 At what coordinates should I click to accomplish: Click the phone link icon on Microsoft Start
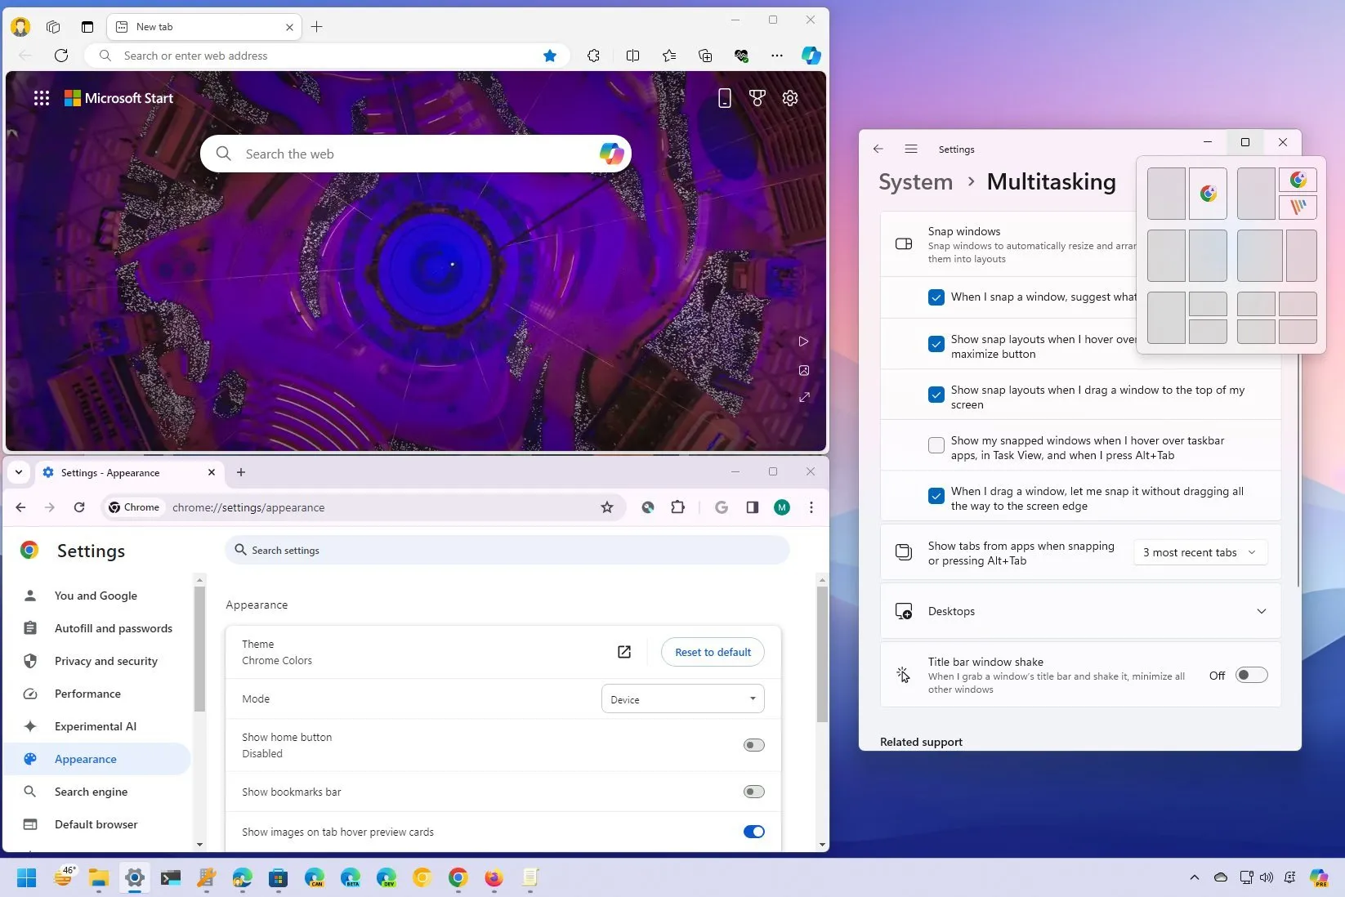725,97
